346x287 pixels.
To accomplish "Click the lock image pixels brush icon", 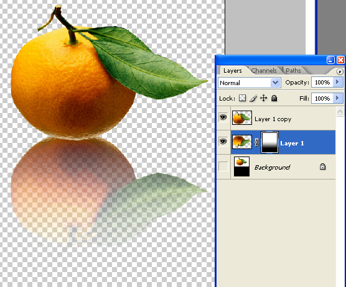I will pyautogui.click(x=253, y=98).
